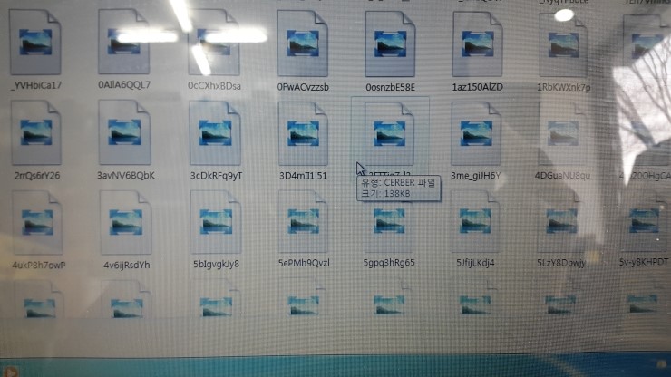Select the 3me_giJH6Y file icon
671x377 pixels.
coord(476,133)
